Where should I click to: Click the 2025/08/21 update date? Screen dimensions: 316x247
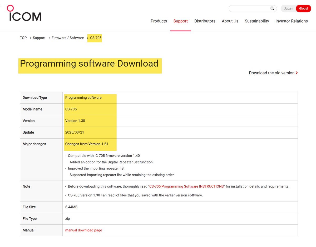tap(75, 132)
